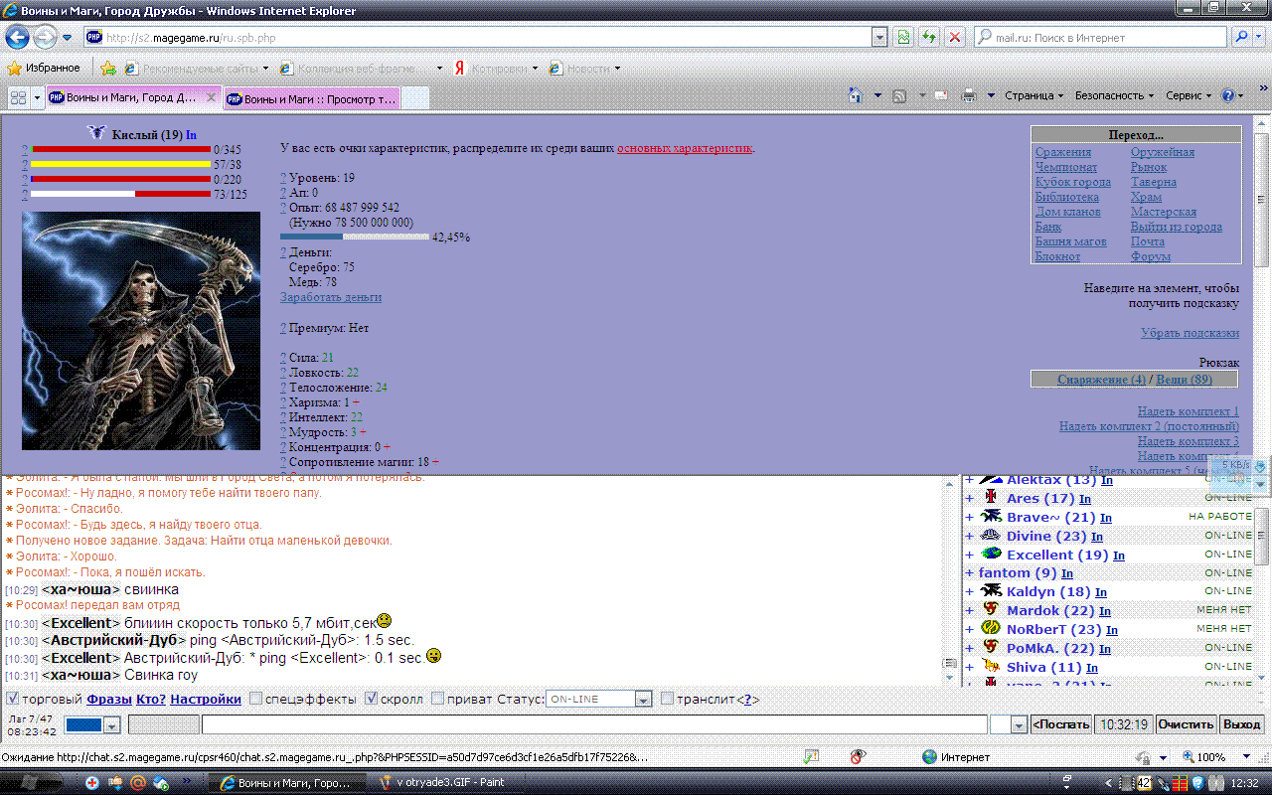Click clan icon beside Ares (17)
Screen dimensions: 1272x795
[991, 497]
